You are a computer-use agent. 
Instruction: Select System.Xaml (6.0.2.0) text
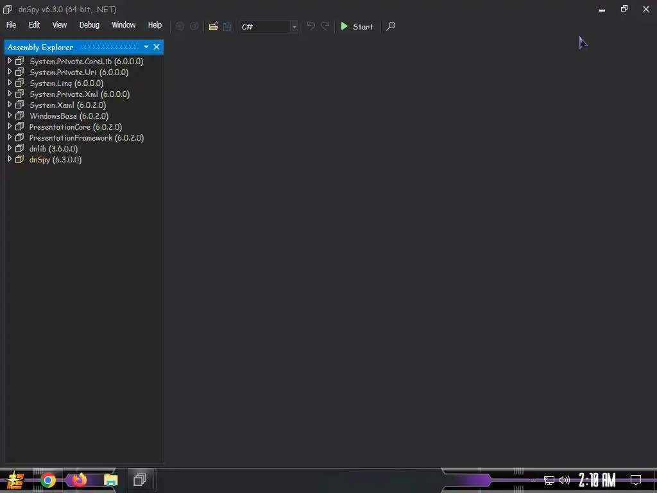tap(67, 105)
